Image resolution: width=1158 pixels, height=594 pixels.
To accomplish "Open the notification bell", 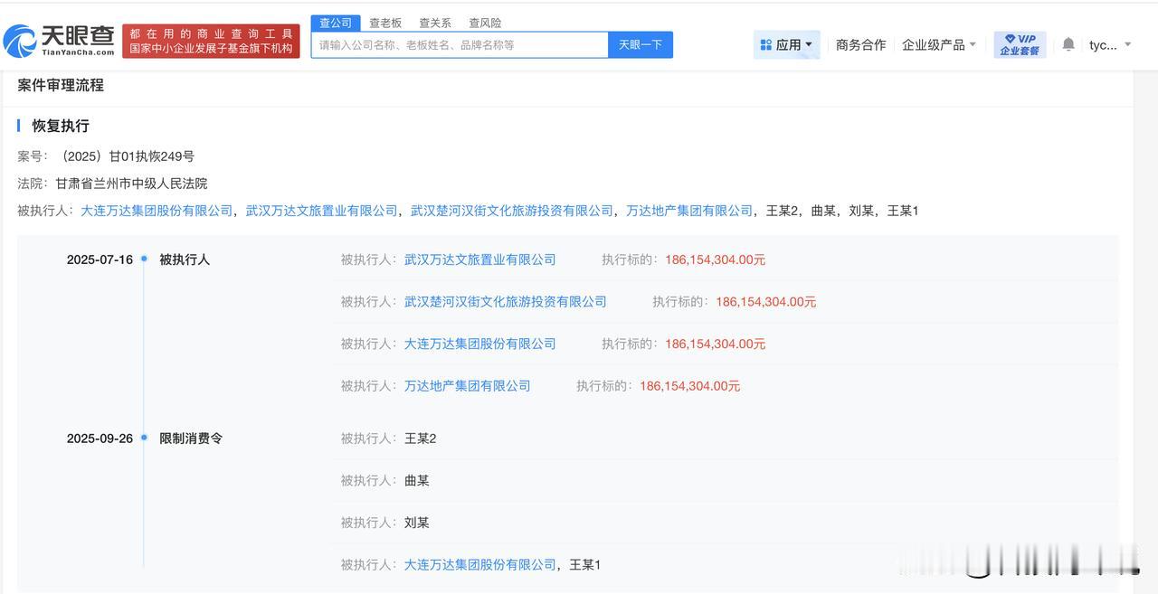I will (x=1068, y=44).
